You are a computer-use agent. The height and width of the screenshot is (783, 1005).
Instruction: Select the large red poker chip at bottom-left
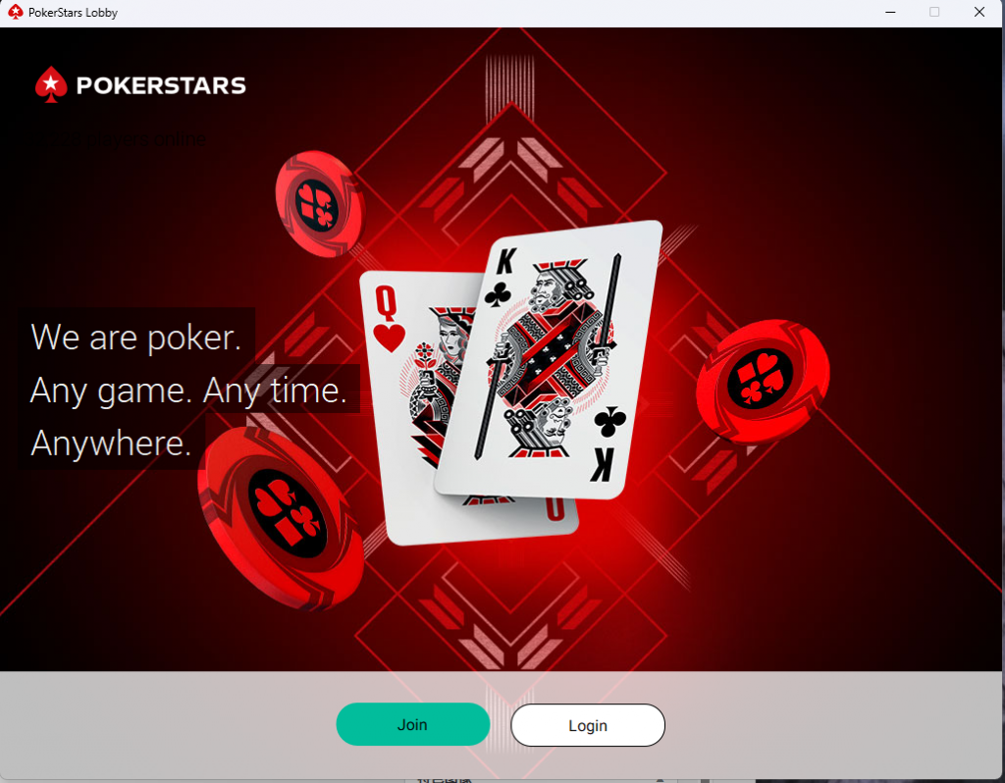281,518
